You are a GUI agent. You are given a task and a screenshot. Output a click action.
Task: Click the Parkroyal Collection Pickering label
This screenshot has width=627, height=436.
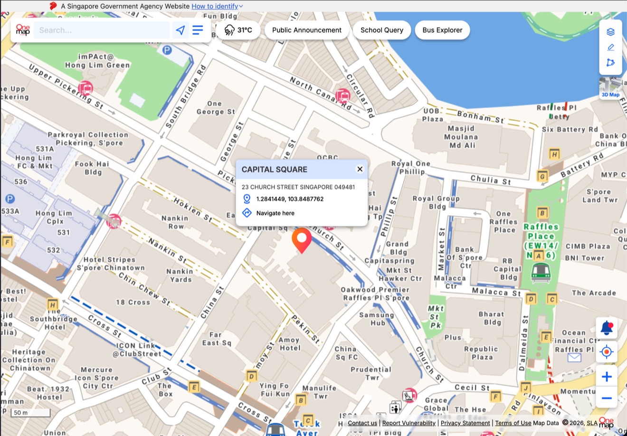pos(88,139)
